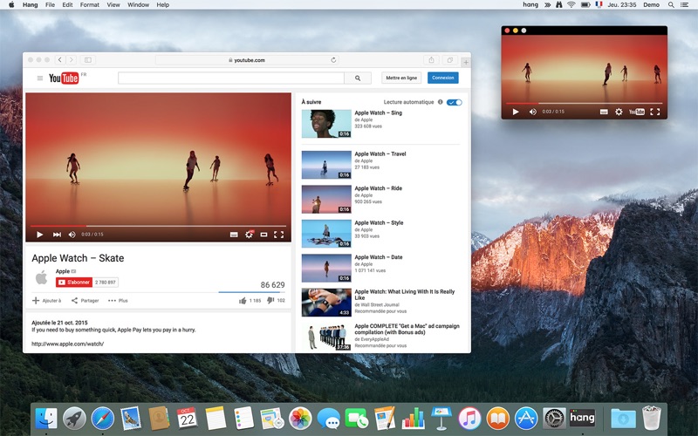Open Wi-Fi menu in menu bar
The image size is (698, 436).
[x=571, y=5]
